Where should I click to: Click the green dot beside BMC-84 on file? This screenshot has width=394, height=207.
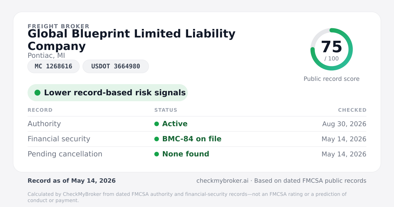tap(157, 139)
